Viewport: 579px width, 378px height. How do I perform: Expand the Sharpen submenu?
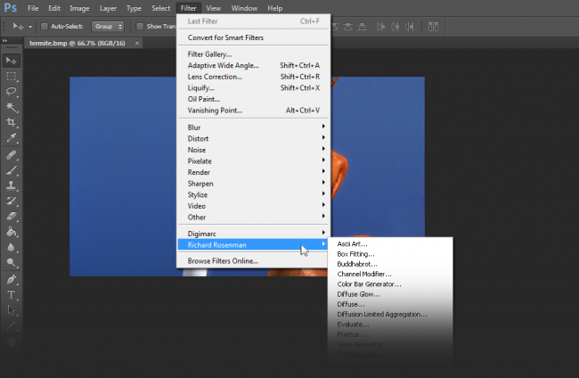[254, 184]
